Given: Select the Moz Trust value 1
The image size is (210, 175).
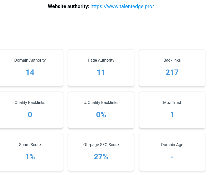Looking at the screenshot, I should pyautogui.click(x=172, y=115).
